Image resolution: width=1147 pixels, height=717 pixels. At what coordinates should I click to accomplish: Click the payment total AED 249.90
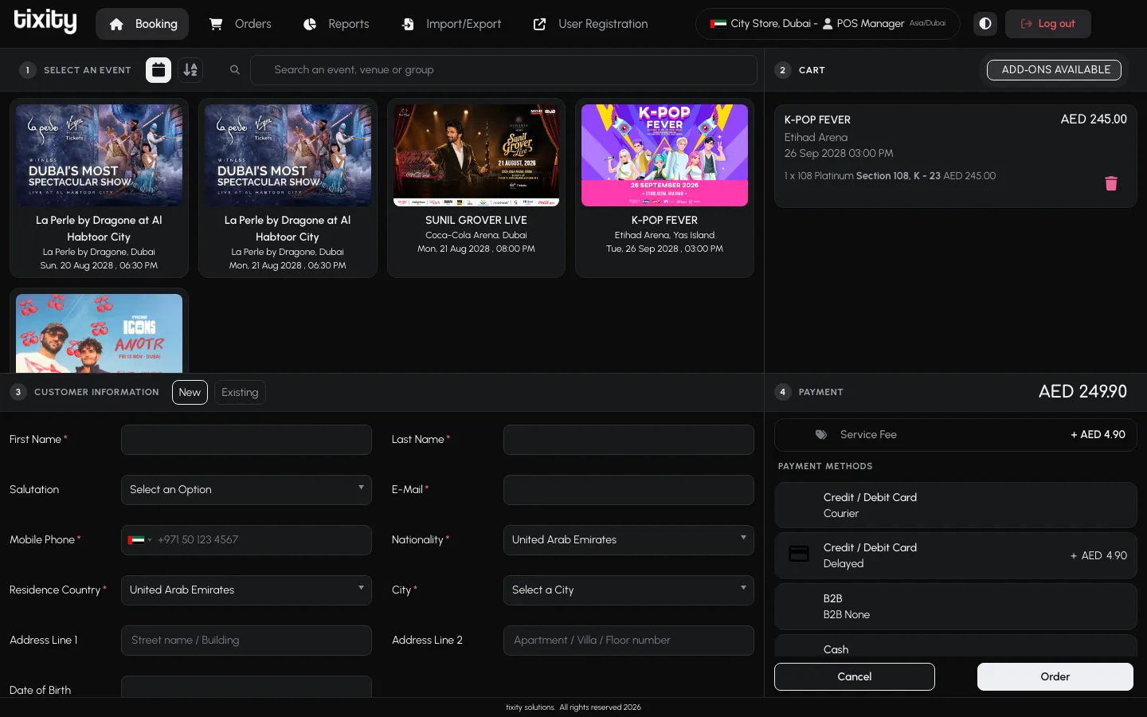(1082, 391)
